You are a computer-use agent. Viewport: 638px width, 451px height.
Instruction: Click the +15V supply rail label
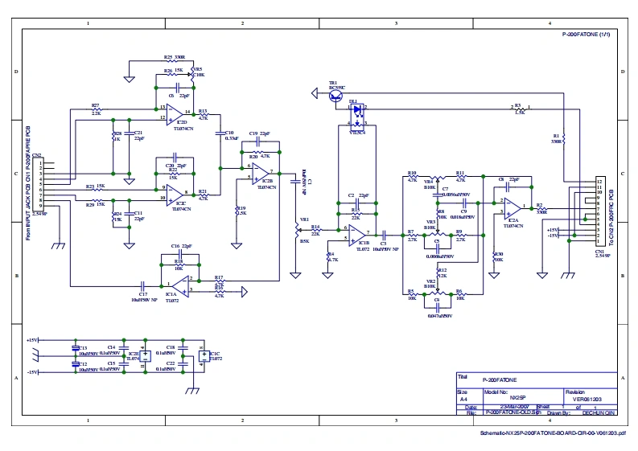click(x=32, y=340)
